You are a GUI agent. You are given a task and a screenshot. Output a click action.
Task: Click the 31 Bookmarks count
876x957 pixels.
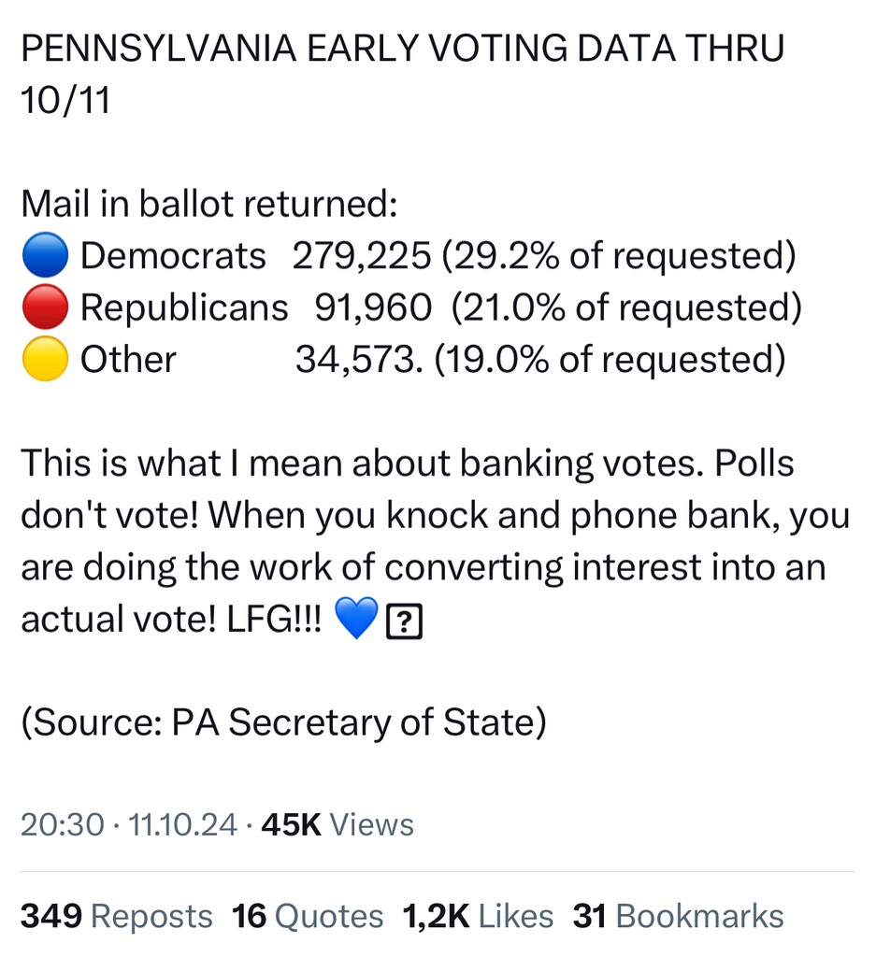(x=678, y=916)
